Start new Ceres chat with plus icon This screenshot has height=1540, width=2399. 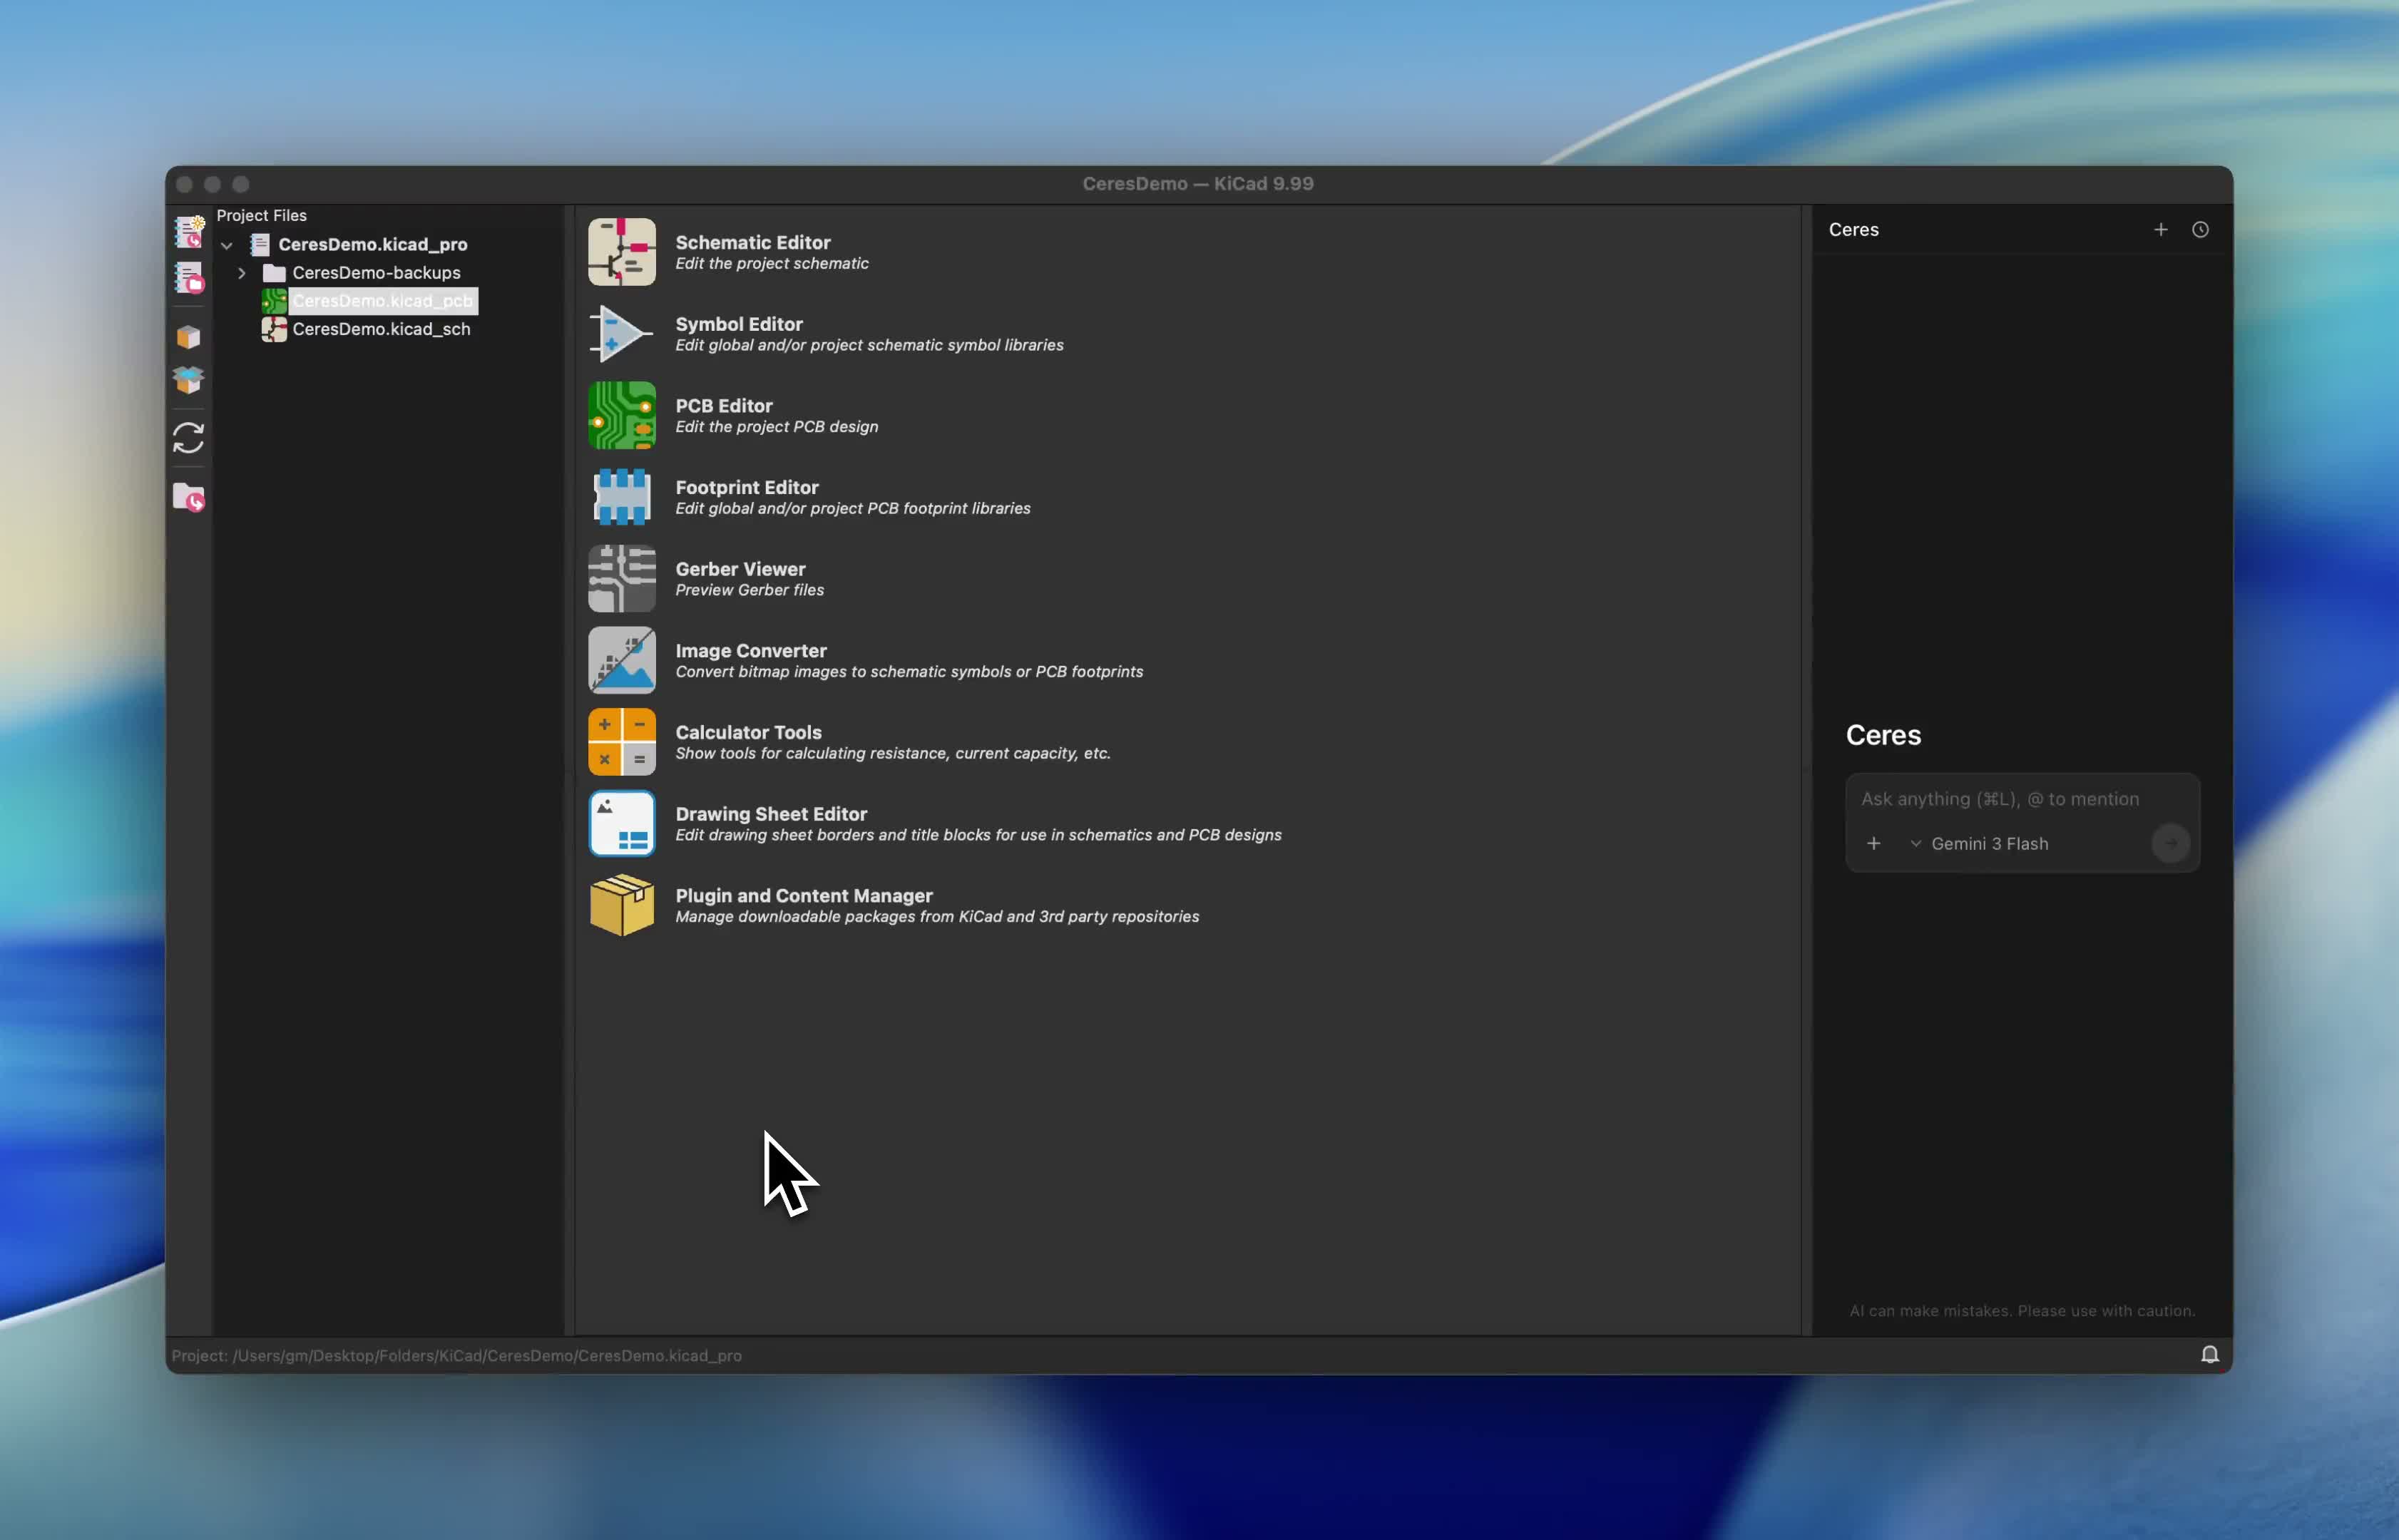click(x=2160, y=230)
